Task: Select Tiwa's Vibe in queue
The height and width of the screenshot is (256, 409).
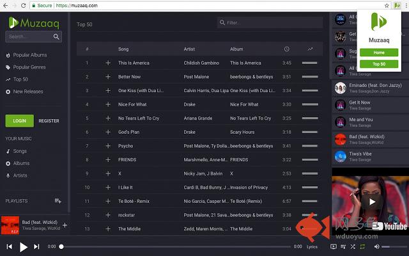Action: [371, 156]
